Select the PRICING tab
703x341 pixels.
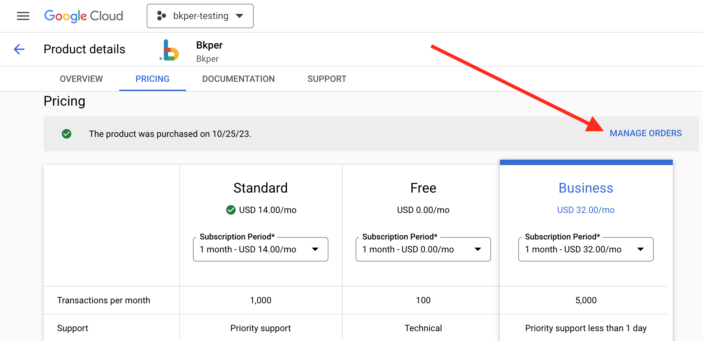tap(152, 78)
